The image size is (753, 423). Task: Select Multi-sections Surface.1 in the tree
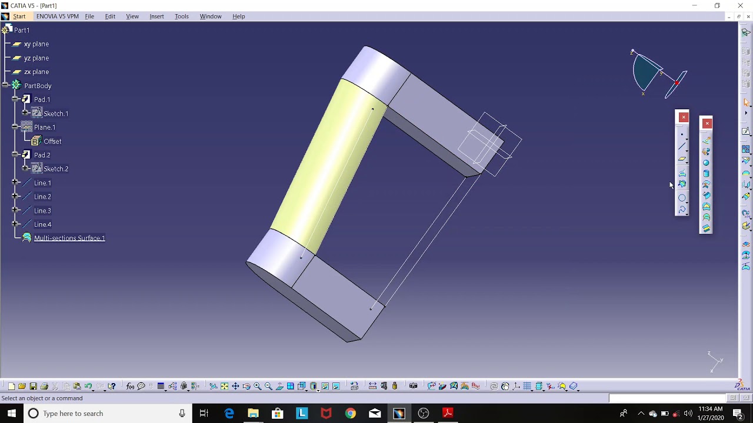69,238
